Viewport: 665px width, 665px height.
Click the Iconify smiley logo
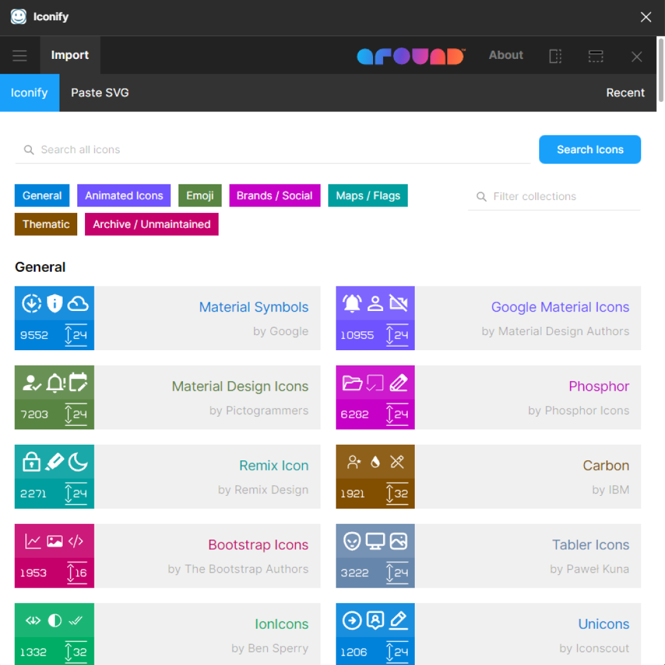(18, 16)
